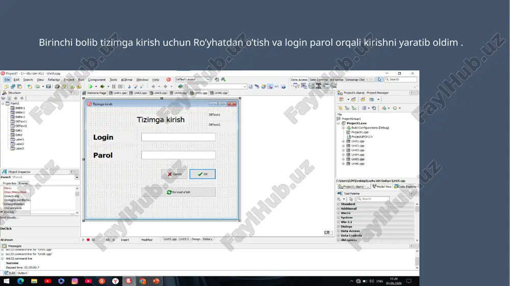Click the Tool Palette search field

coord(373,199)
